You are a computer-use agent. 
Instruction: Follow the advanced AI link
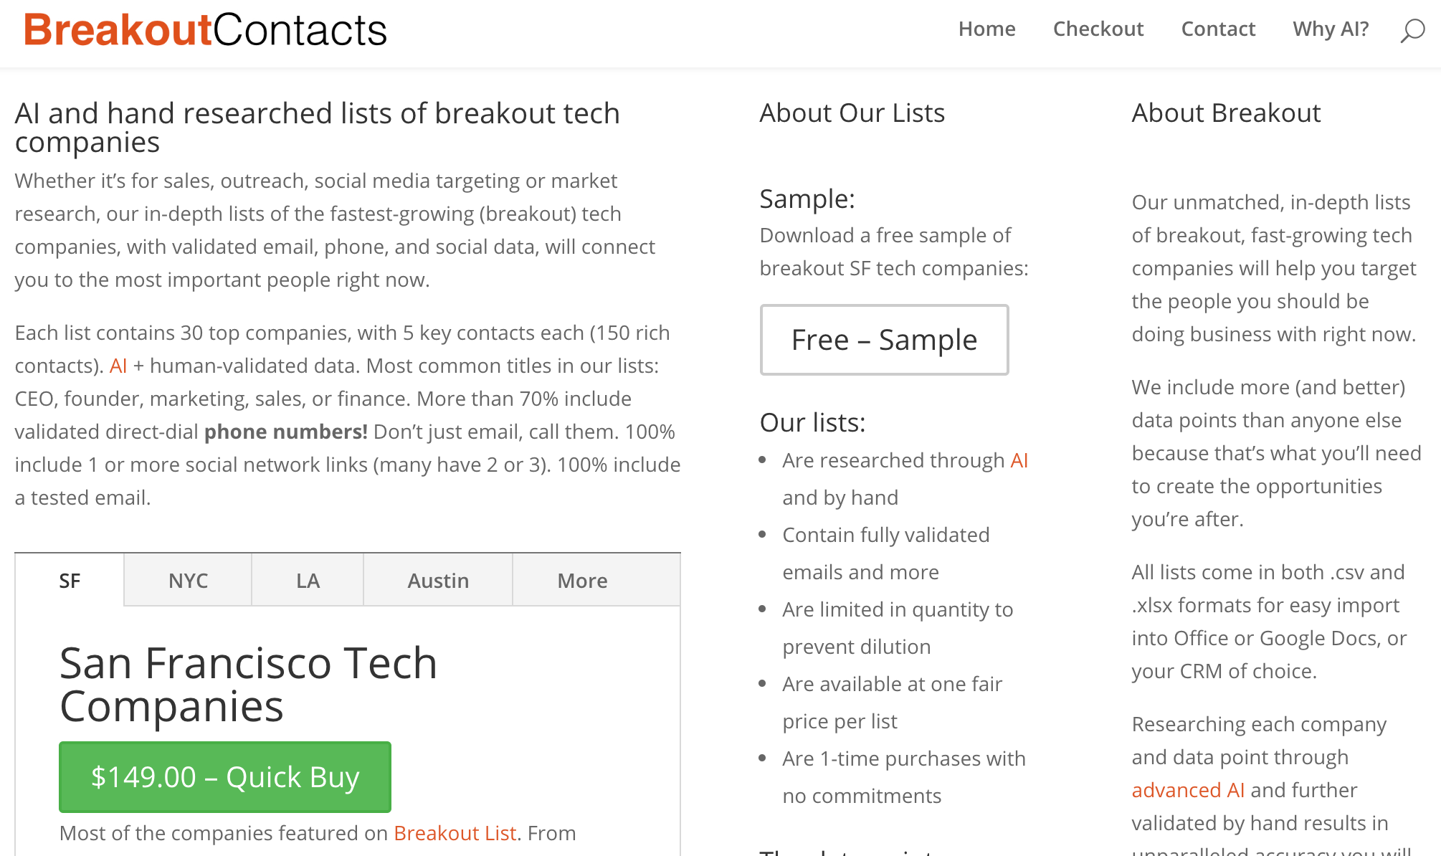1187,790
